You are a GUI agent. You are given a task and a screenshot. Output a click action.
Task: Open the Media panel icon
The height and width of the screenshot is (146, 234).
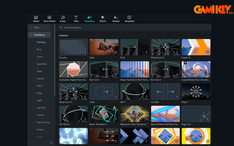36,18
